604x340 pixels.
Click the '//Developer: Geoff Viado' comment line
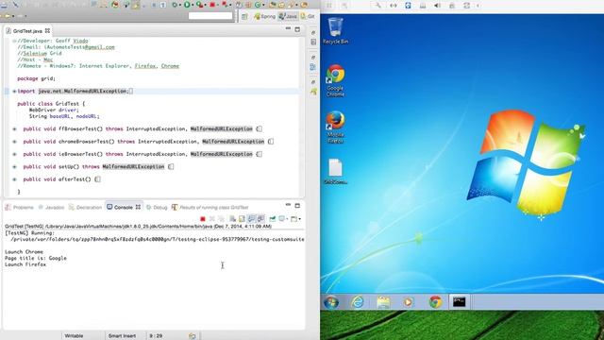53,41
